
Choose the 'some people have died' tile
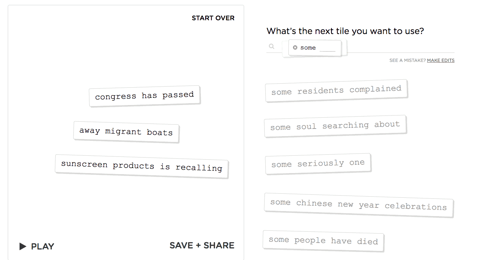coord(323,241)
